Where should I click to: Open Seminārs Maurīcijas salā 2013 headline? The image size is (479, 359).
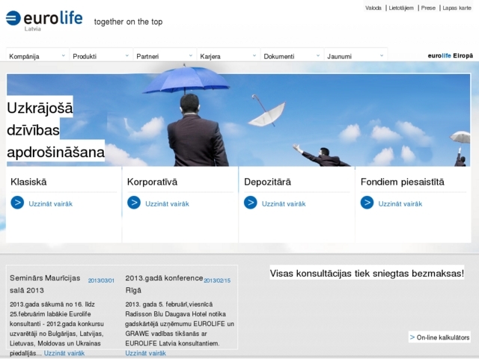[45, 284]
